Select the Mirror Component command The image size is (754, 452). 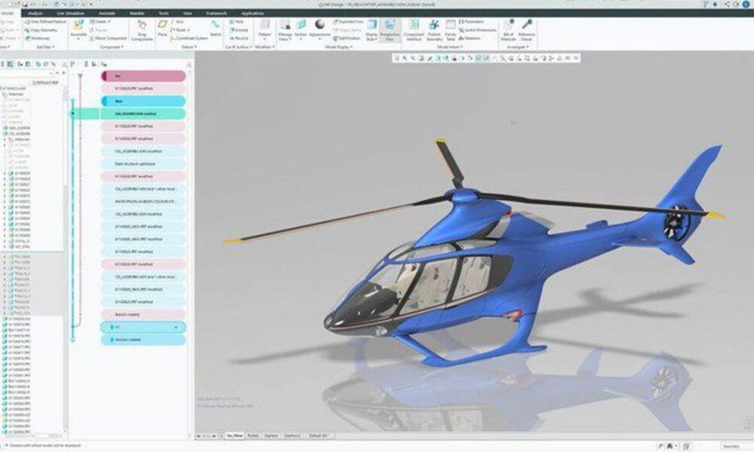[x=107, y=38]
